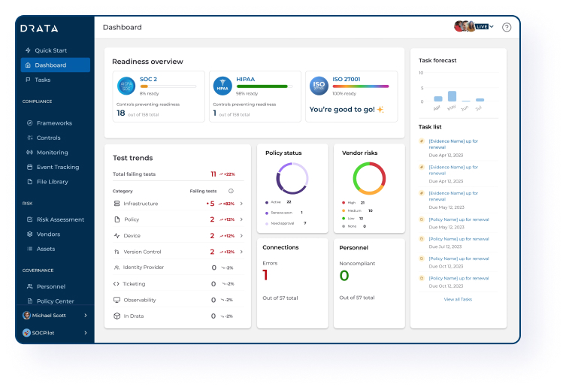Expand the Policy test row chevron

(x=241, y=219)
